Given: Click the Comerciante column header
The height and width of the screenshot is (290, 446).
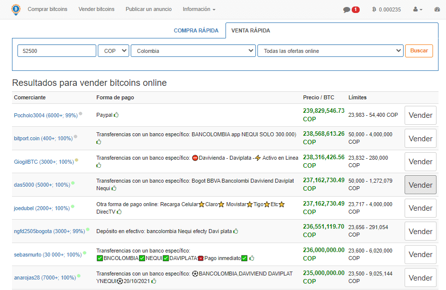Looking at the screenshot, I should [x=30, y=97].
